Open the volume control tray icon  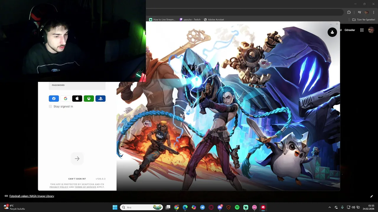353,207
